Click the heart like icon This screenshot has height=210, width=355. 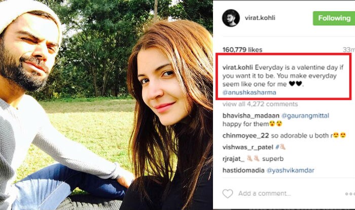[x=228, y=194]
